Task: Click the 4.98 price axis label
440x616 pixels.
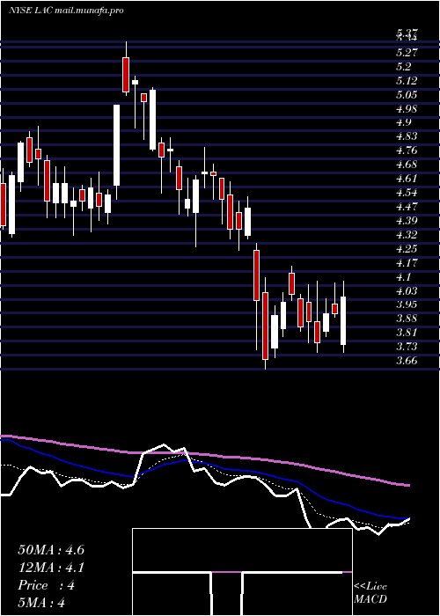Action: coord(407,109)
